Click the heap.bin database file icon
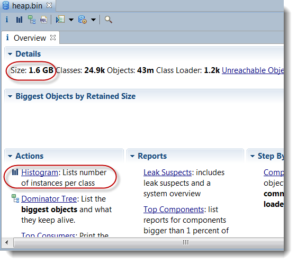The height and width of the screenshot is (264, 297). (6, 5)
